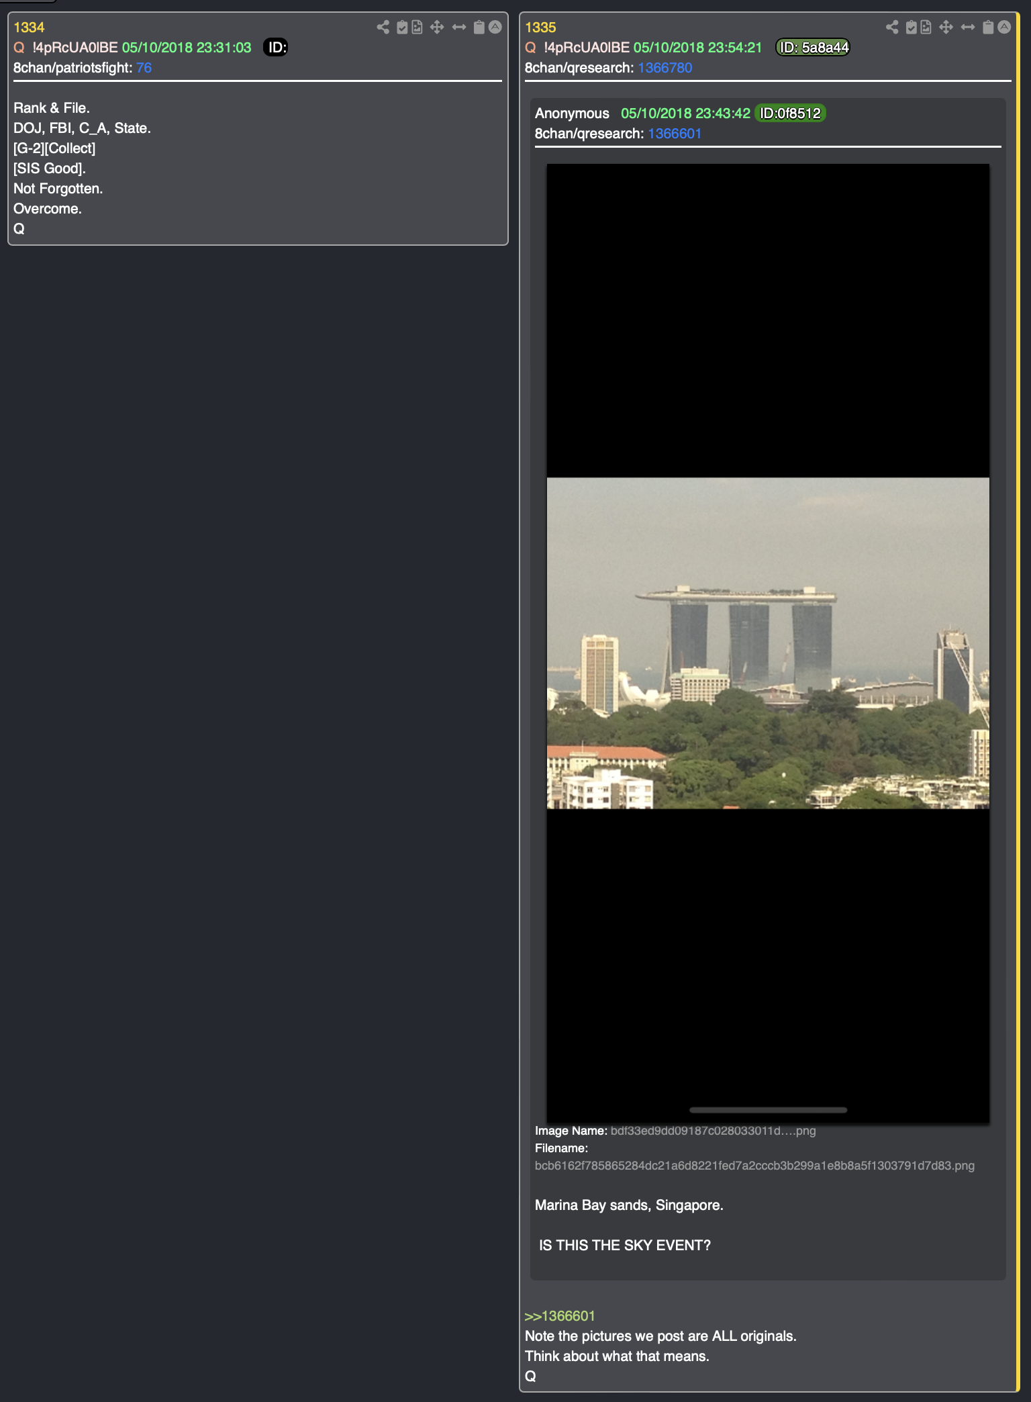This screenshot has width=1031, height=1402.
Task: Click the ID: 5a8a44 badge
Action: tap(813, 48)
